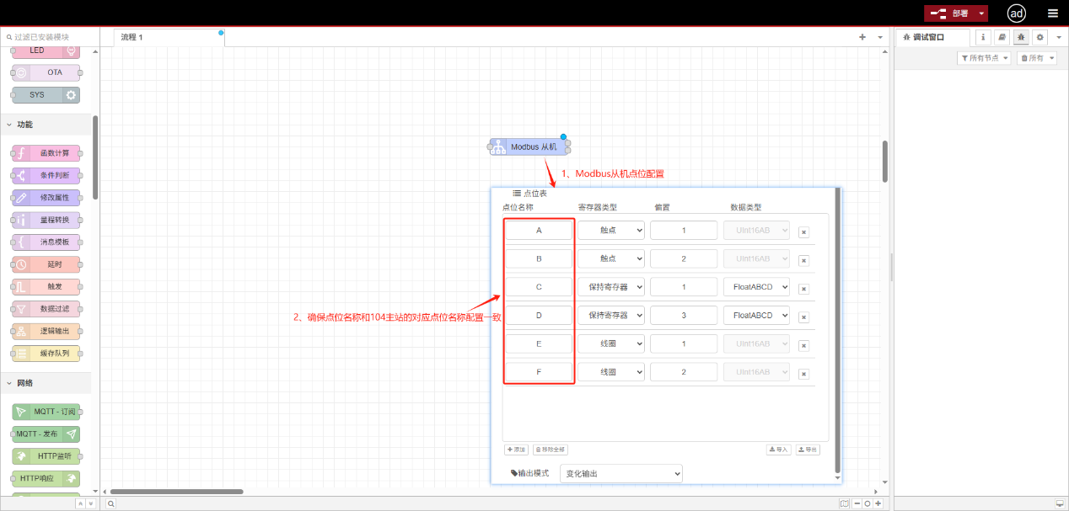Image resolution: width=1069 pixels, height=511 pixels.
Task: Select the 触发 node under 功能
Action: tap(46, 285)
